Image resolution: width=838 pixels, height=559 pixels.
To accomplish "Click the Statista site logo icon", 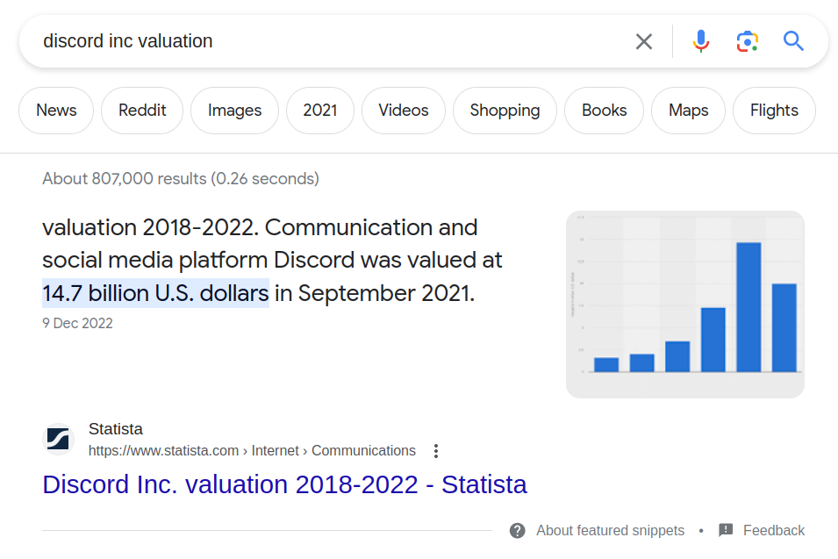I will [x=60, y=440].
